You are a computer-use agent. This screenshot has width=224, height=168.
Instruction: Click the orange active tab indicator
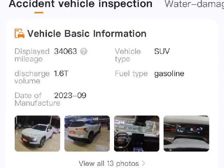tap(39, 13)
